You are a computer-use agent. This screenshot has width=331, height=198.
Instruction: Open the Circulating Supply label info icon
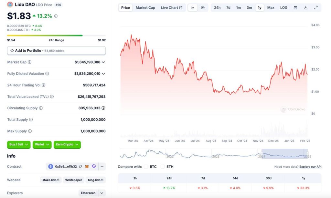coord(41,108)
